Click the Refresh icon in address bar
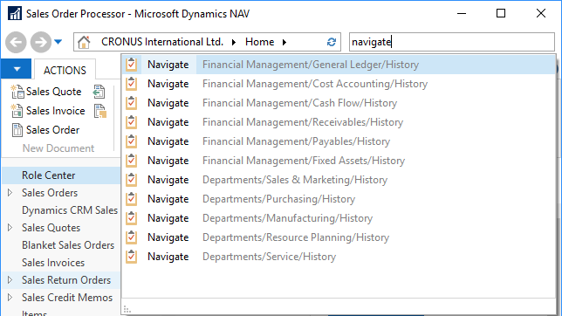Viewport: 562px width, 316px height. tap(332, 42)
